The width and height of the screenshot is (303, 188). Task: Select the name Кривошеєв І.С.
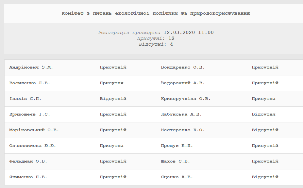[30, 114]
